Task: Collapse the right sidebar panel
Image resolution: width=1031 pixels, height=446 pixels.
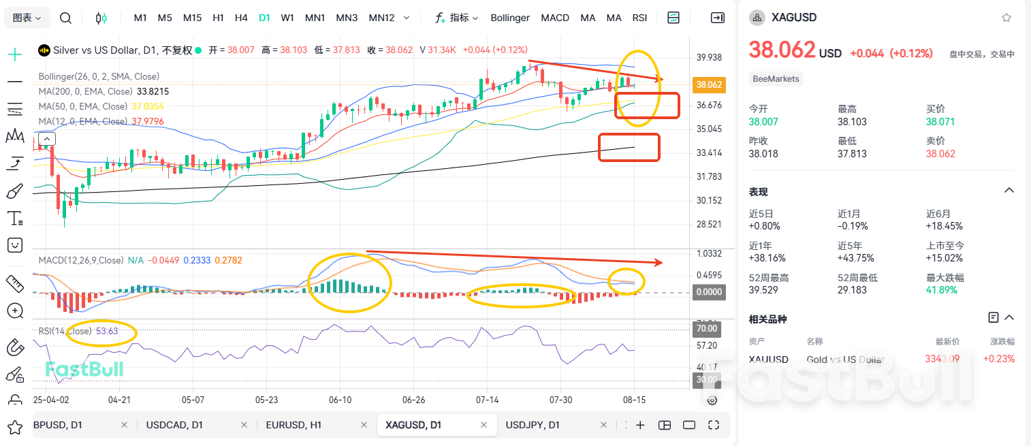Action: point(717,18)
